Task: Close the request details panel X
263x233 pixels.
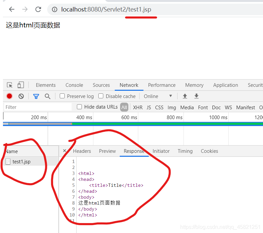Action: pyautogui.click(x=64, y=150)
